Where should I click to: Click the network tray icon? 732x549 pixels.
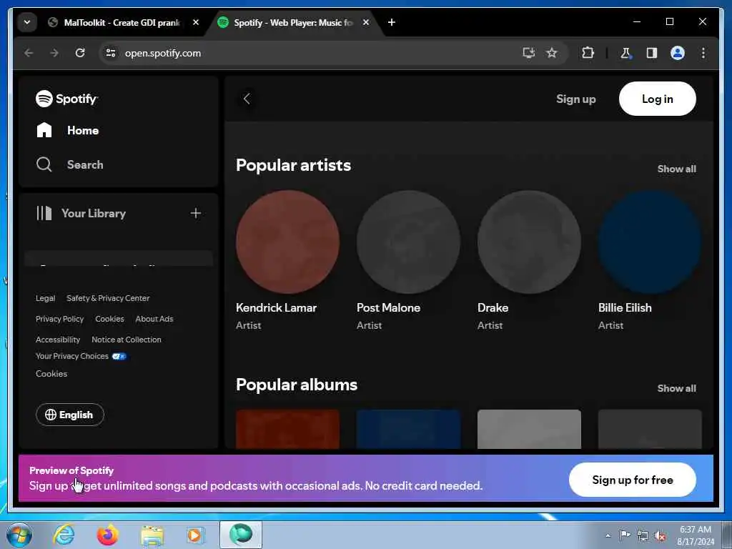click(643, 536)
